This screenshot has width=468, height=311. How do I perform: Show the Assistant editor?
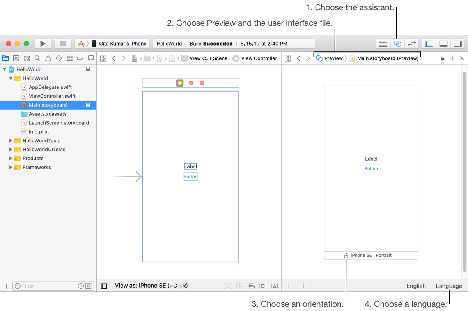tap(397, 44)
